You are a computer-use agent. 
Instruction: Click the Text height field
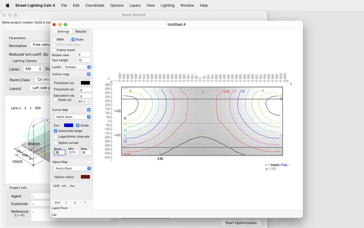click(x=84, y=60)
